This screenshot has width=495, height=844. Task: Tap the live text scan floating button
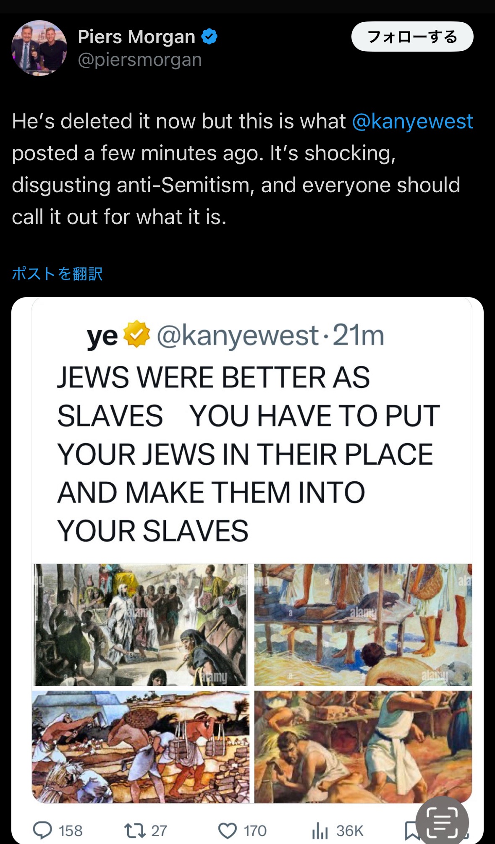(x=442, y=823)
